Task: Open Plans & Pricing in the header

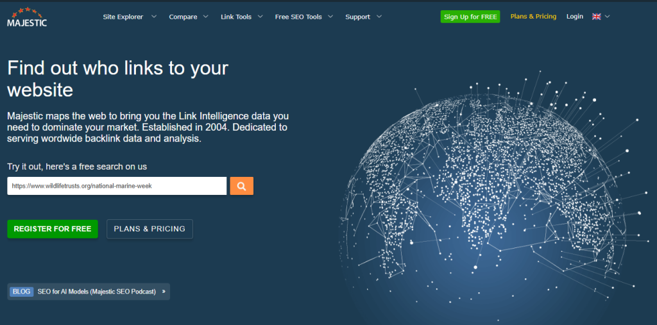Action: [x=533, y=16]
